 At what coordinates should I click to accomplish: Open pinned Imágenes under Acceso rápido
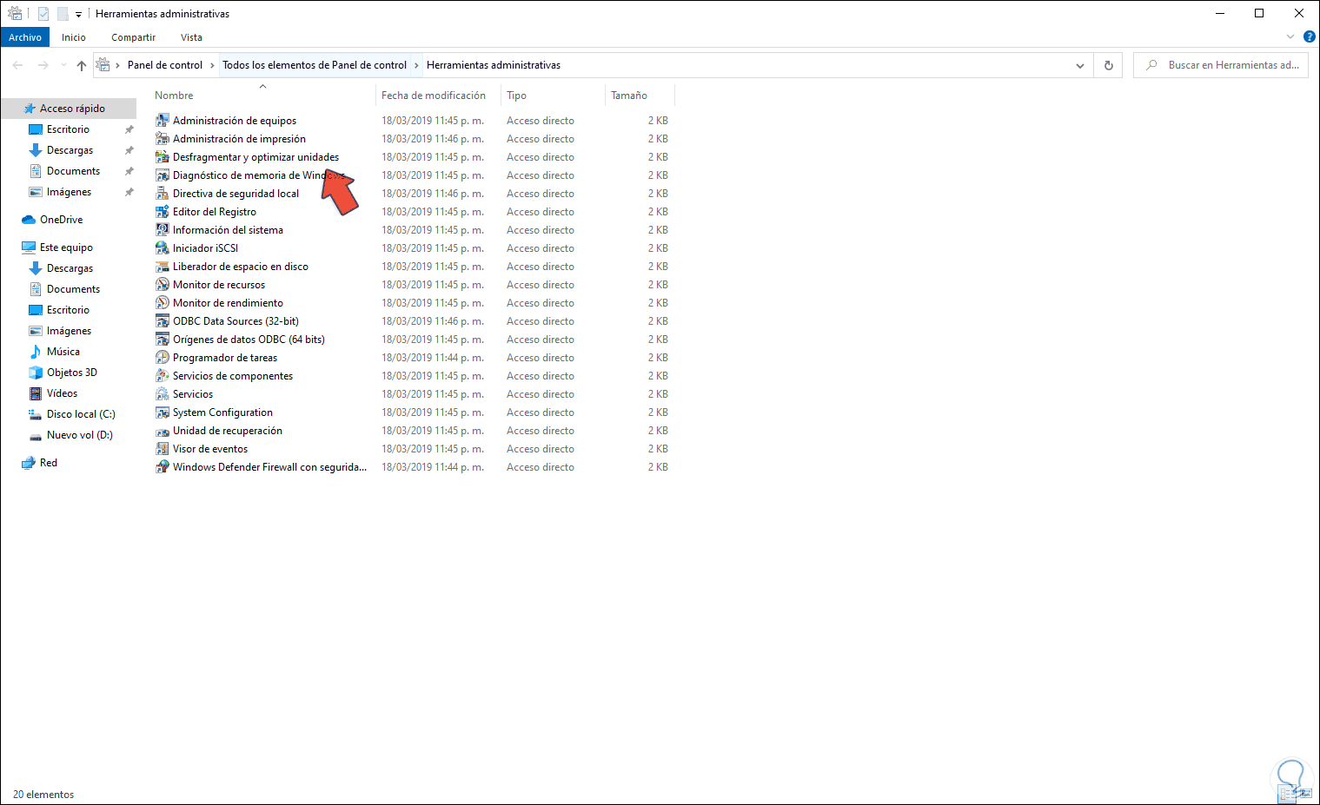click(69, 192)
